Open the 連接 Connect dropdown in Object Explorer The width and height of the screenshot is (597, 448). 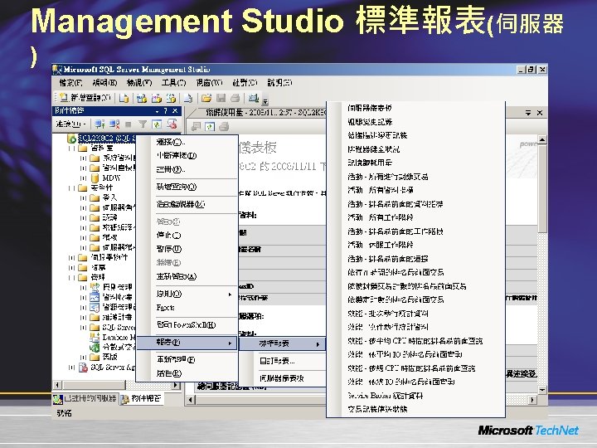click(70, 124)
